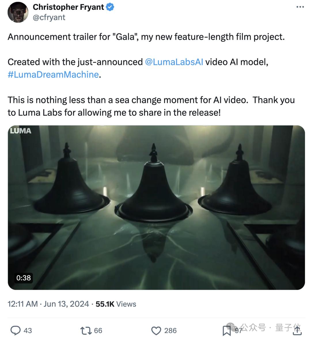The height and width of the screenshot is (340, 311).
Task: Like the tweet with heart icon
Action: tap(156, 330)
